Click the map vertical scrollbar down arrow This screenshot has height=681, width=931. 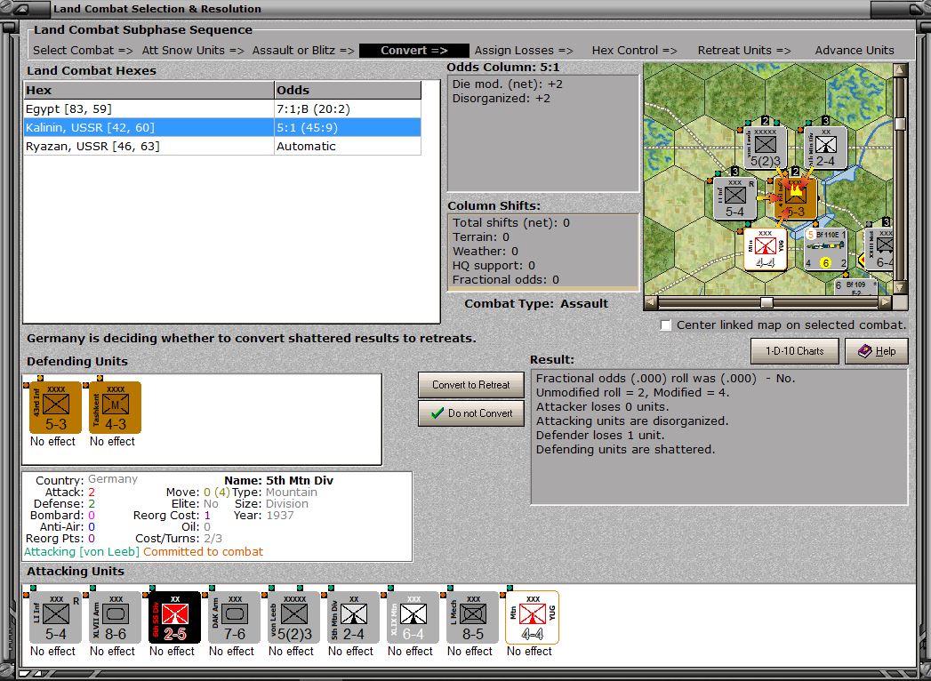900,288
